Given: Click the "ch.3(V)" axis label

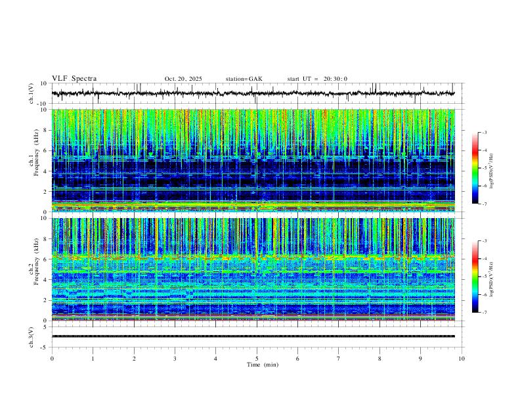Looking at the screenshot, I should click(32, 337).
